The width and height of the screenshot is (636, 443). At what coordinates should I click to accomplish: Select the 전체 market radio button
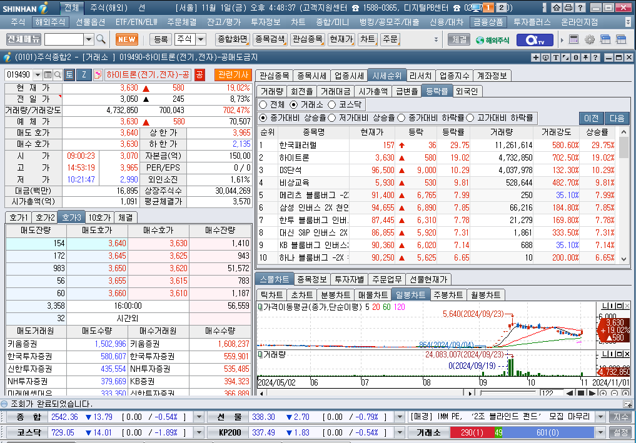tap(263, 104)
